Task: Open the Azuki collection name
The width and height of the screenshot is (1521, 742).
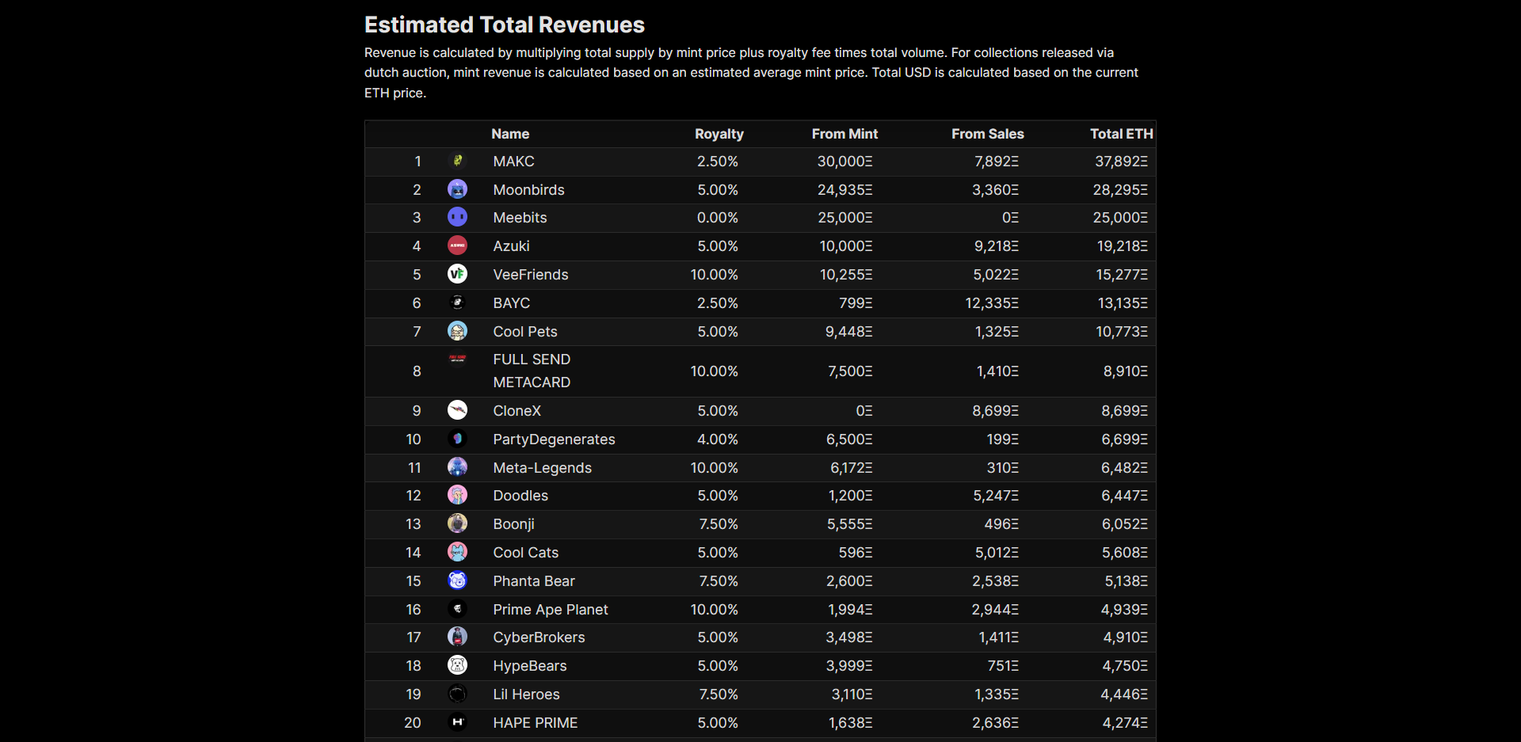Action: click(x=512, y=246)
